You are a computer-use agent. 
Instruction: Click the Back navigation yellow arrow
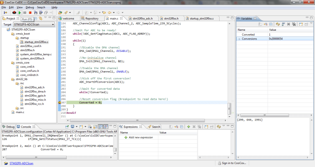[110, 12]
